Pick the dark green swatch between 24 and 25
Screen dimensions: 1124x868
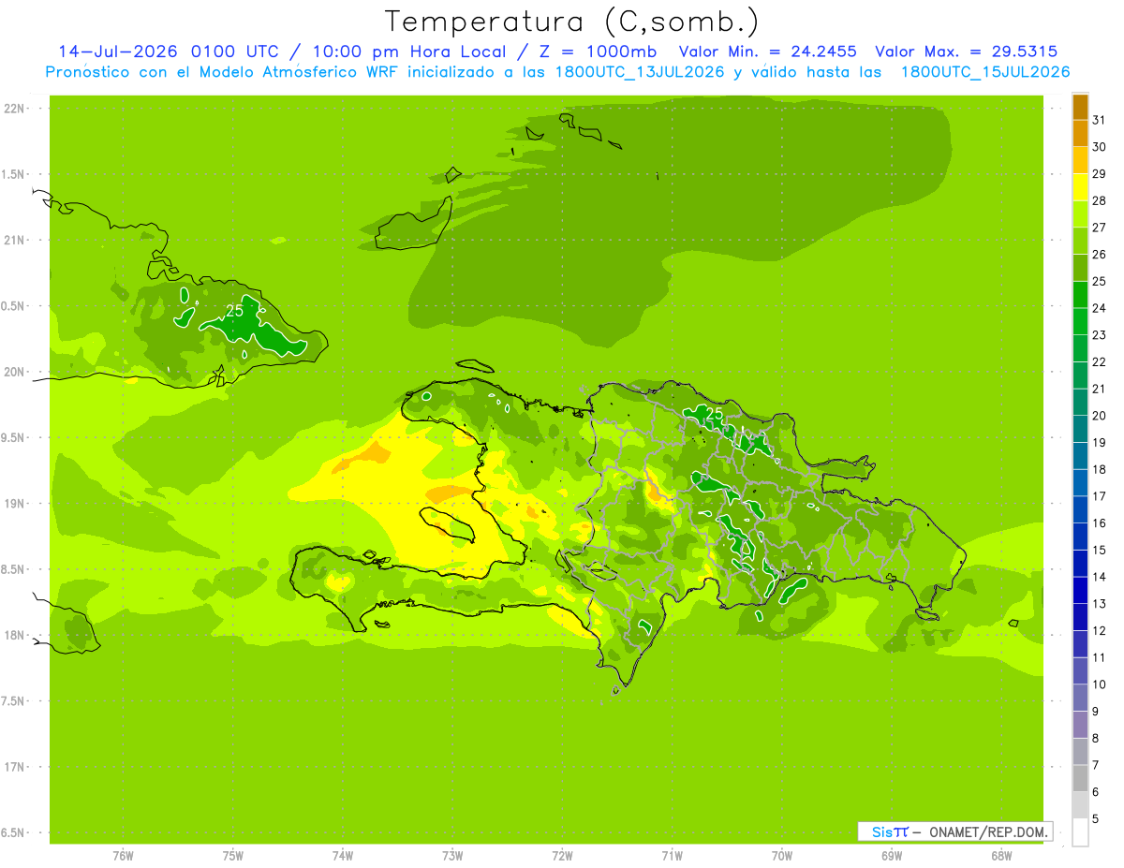click(x=1080, y=295)
